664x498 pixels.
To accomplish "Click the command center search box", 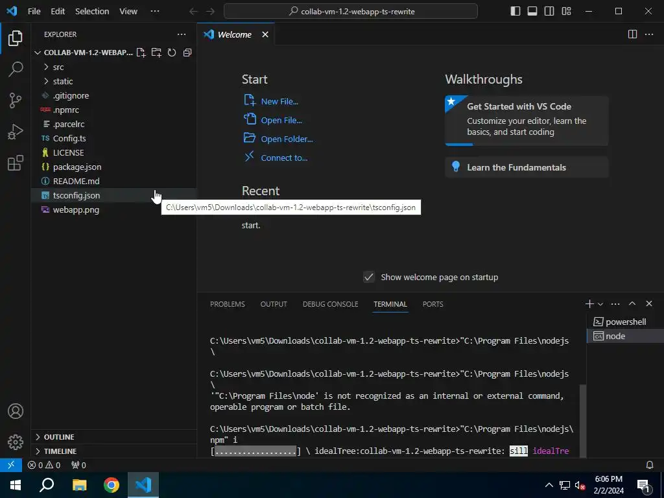I will point(351,12).
